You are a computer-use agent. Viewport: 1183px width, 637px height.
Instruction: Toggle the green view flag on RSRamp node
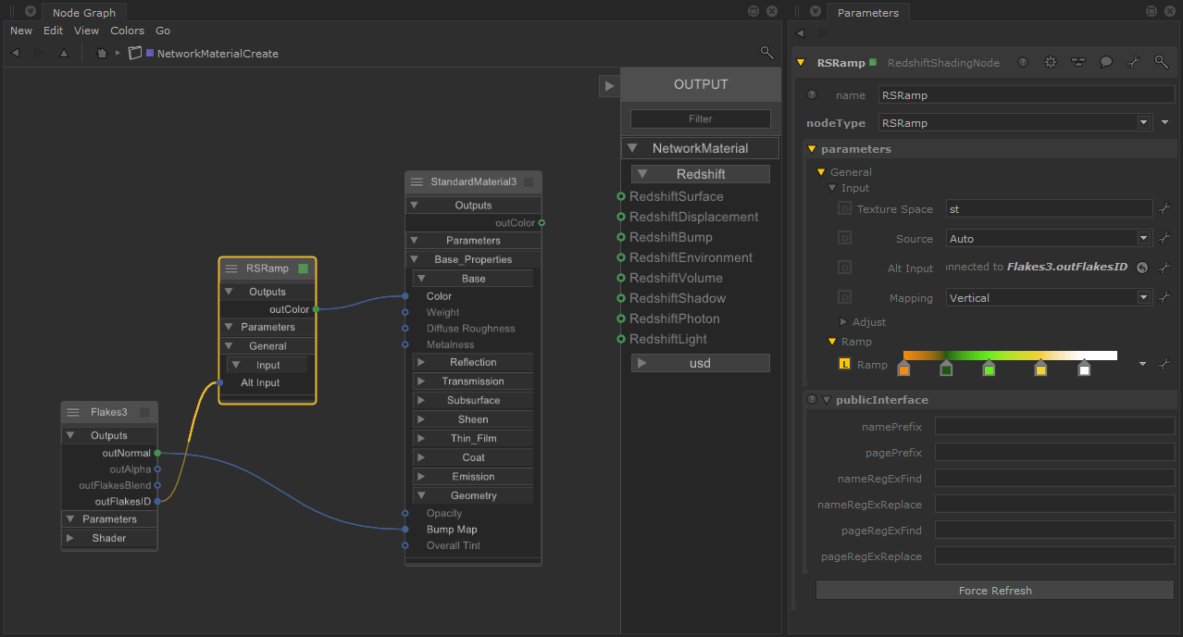303,269
